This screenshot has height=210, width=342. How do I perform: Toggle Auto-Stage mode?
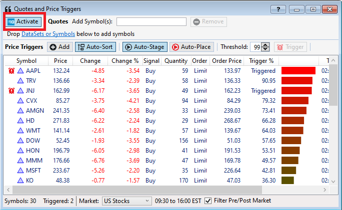click(x=145, y=47)
